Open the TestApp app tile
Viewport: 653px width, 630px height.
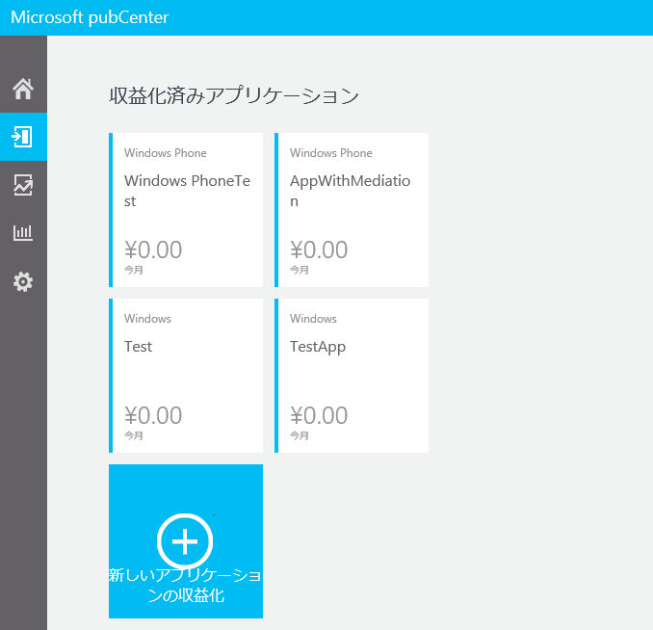pyautogui.click(x=352, y=376)
